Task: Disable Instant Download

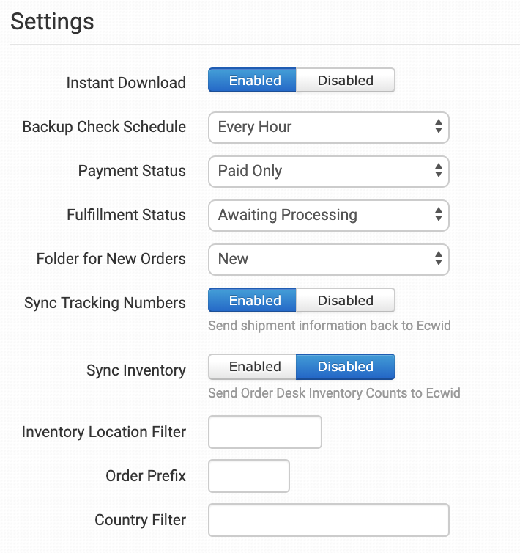Action: tap(345, 81)
